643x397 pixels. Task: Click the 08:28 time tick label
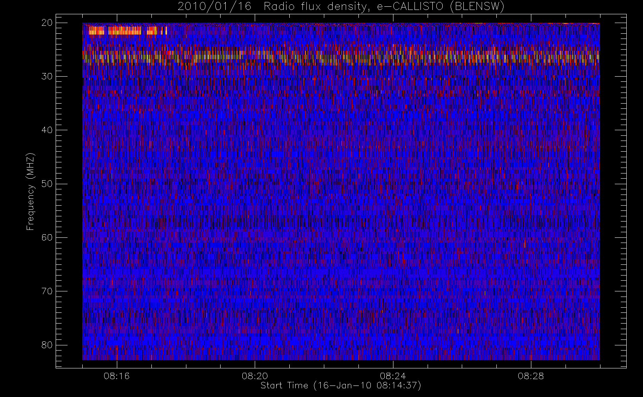[x=531, y=376]
